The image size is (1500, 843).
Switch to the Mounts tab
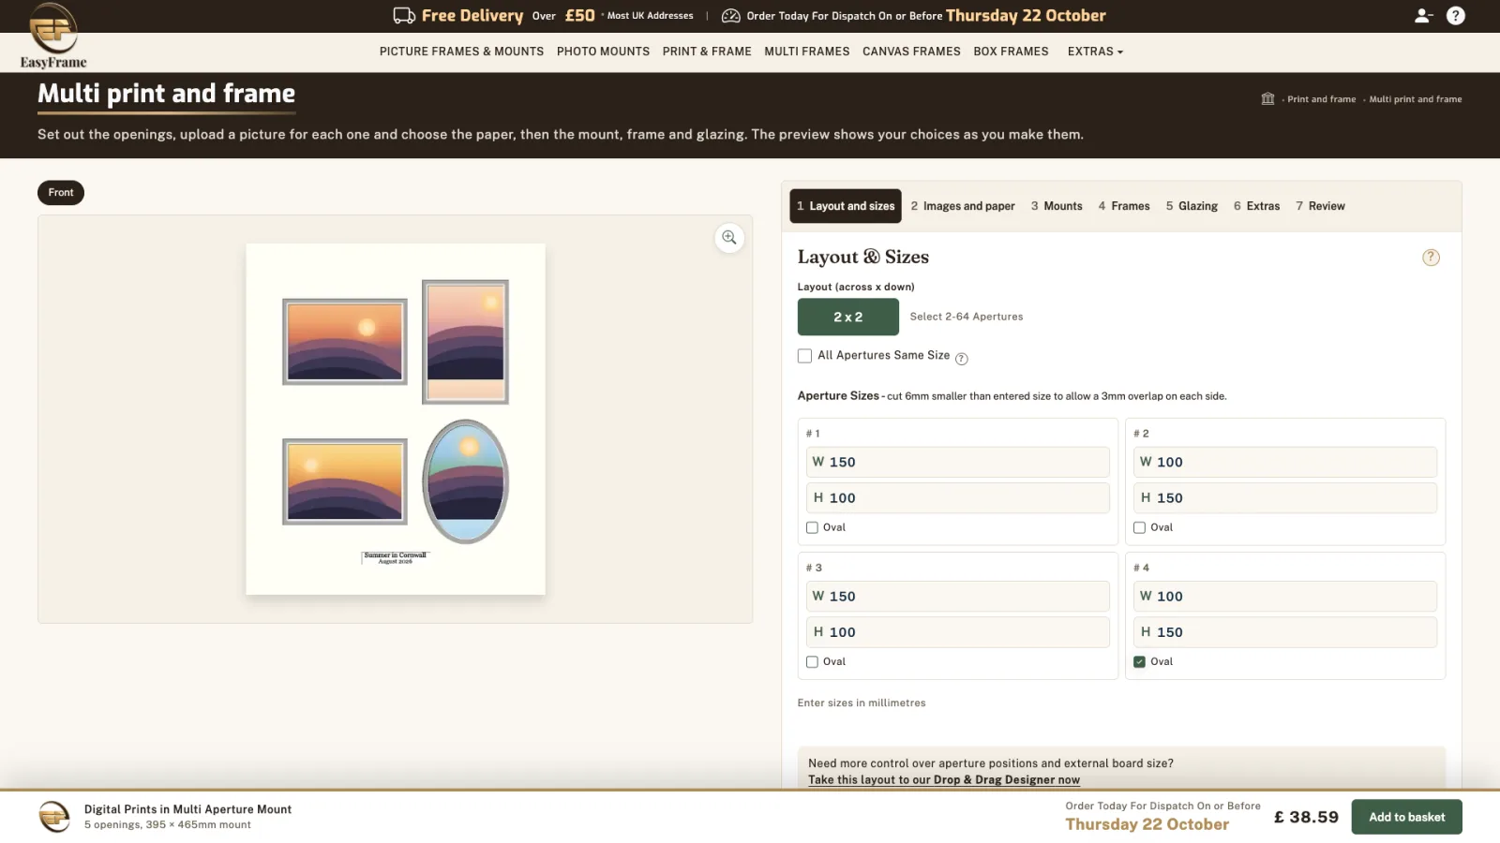click(1057, 206)
